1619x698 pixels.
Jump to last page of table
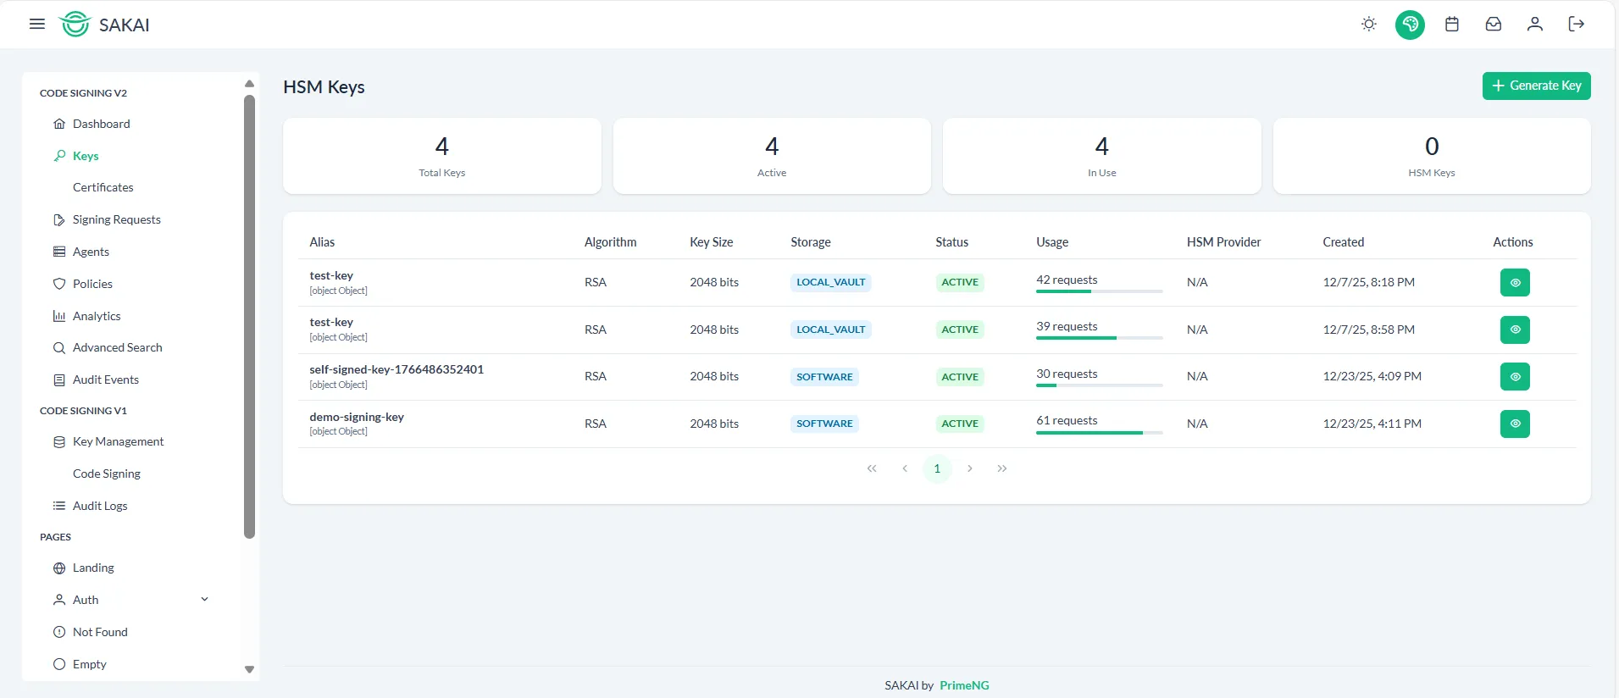(x=1001, y=468)
